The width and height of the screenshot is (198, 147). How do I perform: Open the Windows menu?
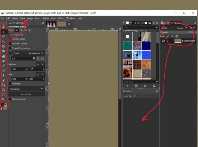[x=71, y=18]
